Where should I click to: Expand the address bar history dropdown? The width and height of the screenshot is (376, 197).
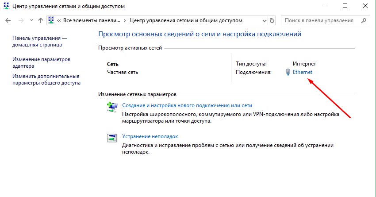(x=264, y=21)
